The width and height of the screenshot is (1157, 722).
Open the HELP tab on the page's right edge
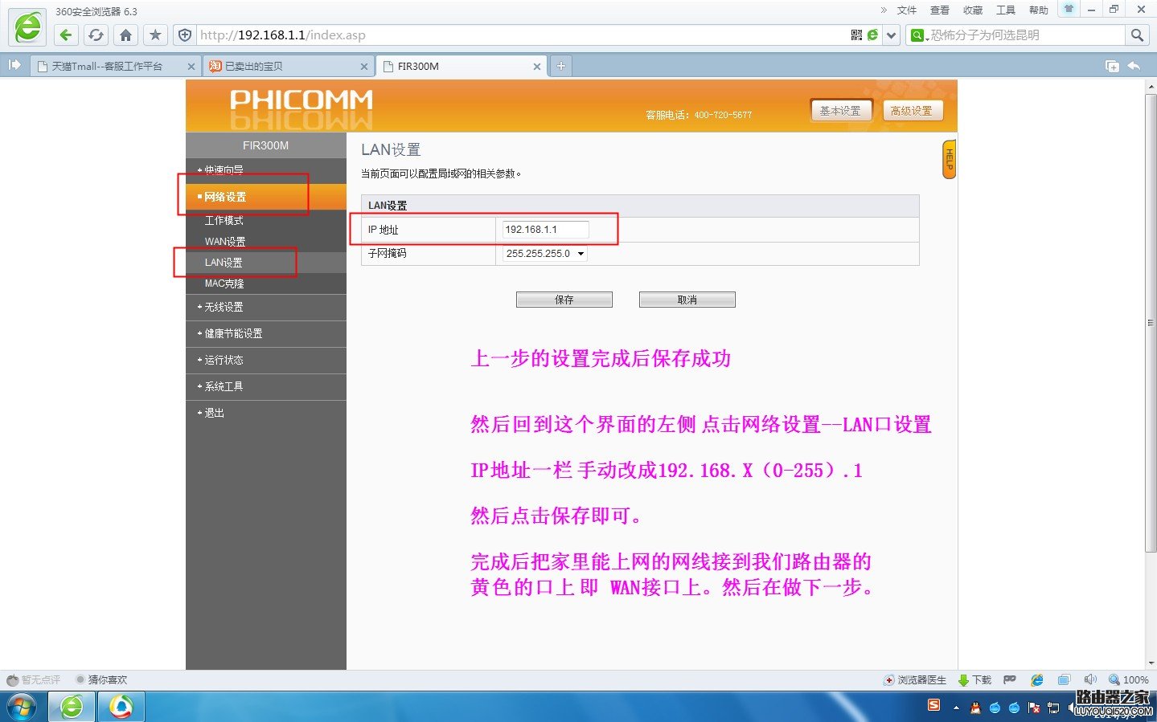point(949,159)
